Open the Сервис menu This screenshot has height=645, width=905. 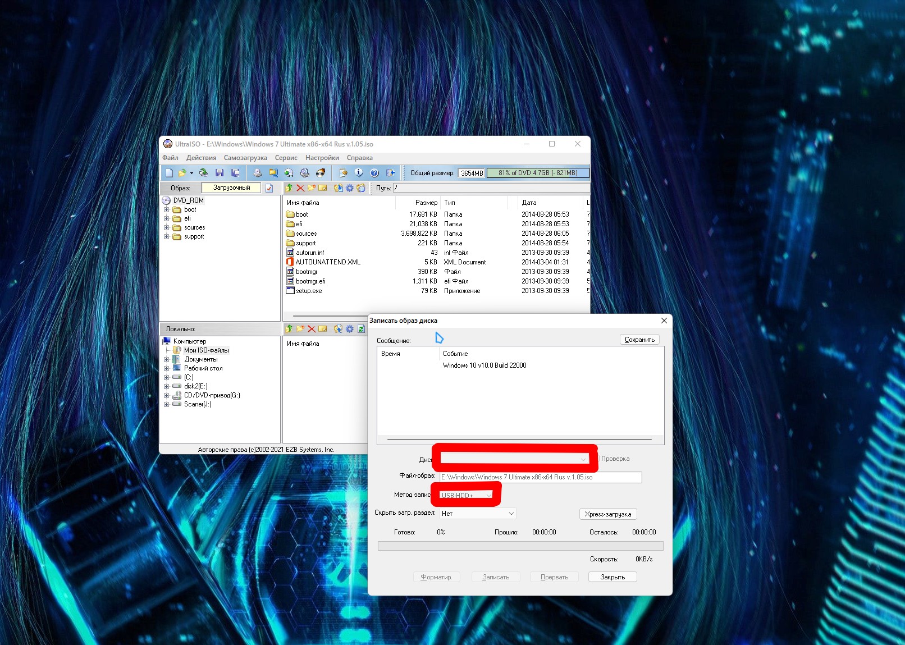coord(286,158)
